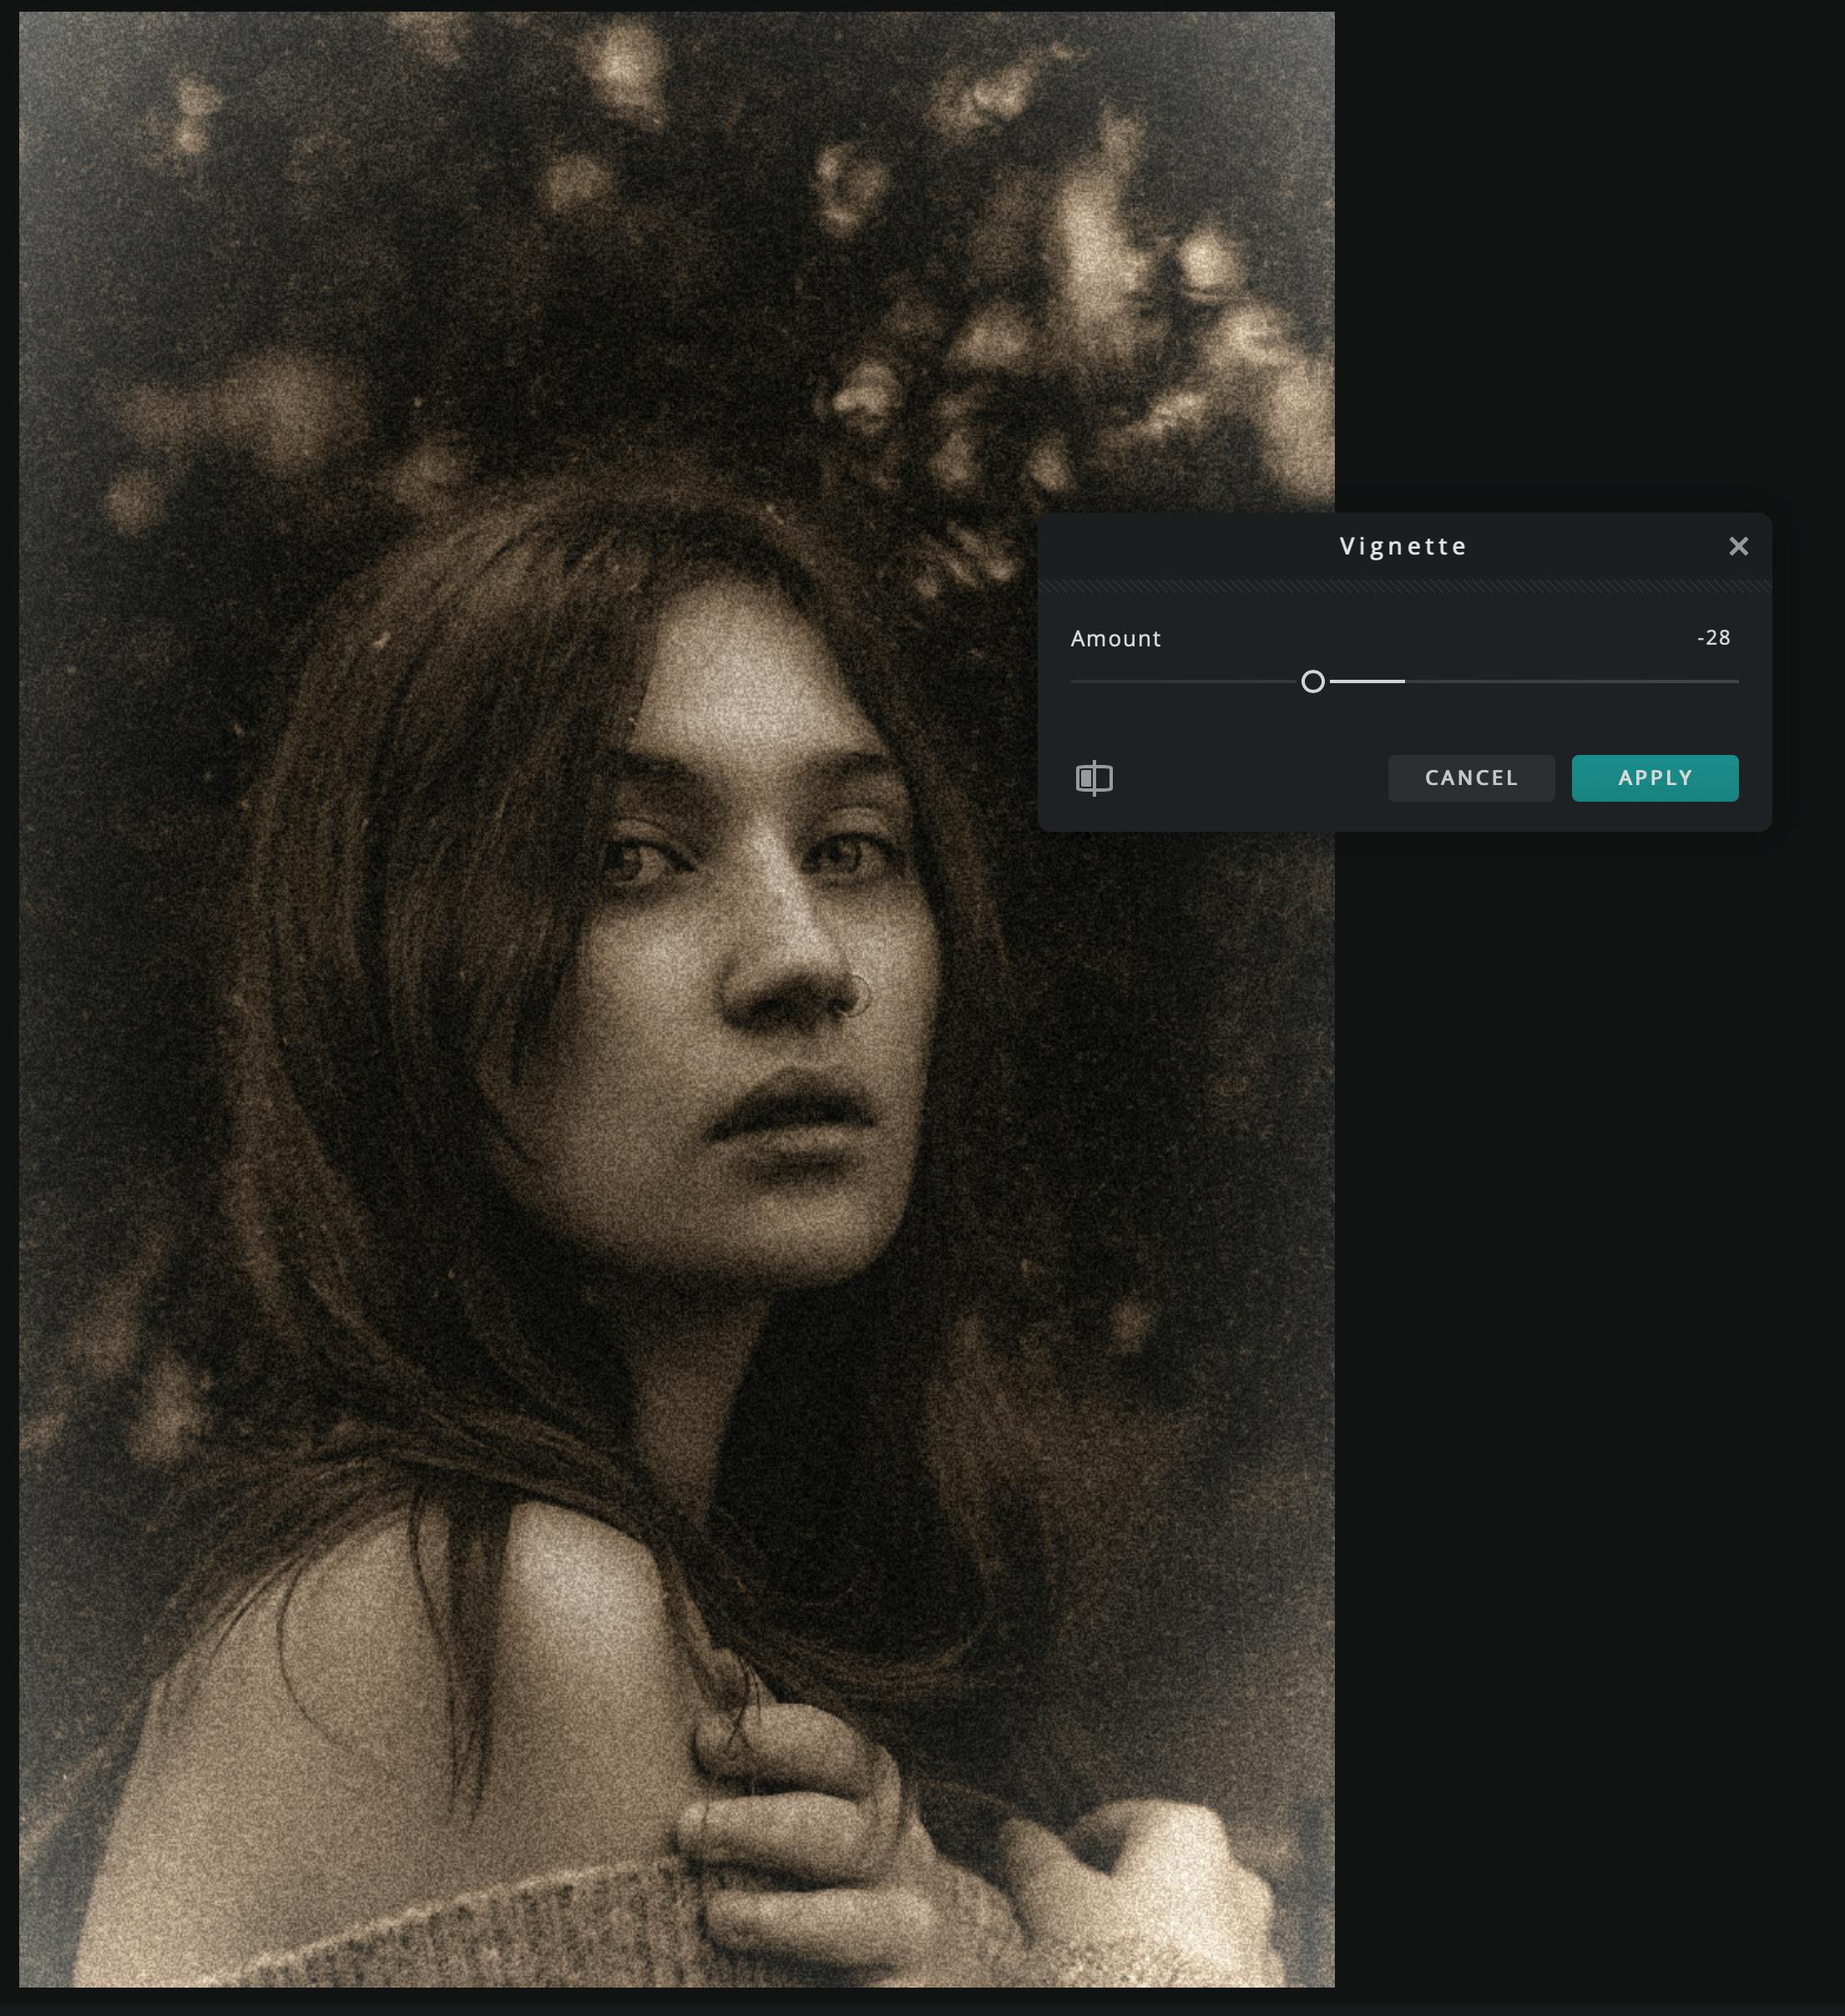This screenshot has width=1845, height=2016.
Task: Click the Amount label text
Action: 1115,639
